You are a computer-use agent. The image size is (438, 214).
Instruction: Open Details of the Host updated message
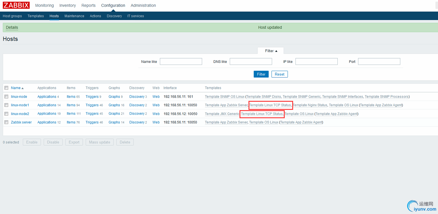(12, 28)
